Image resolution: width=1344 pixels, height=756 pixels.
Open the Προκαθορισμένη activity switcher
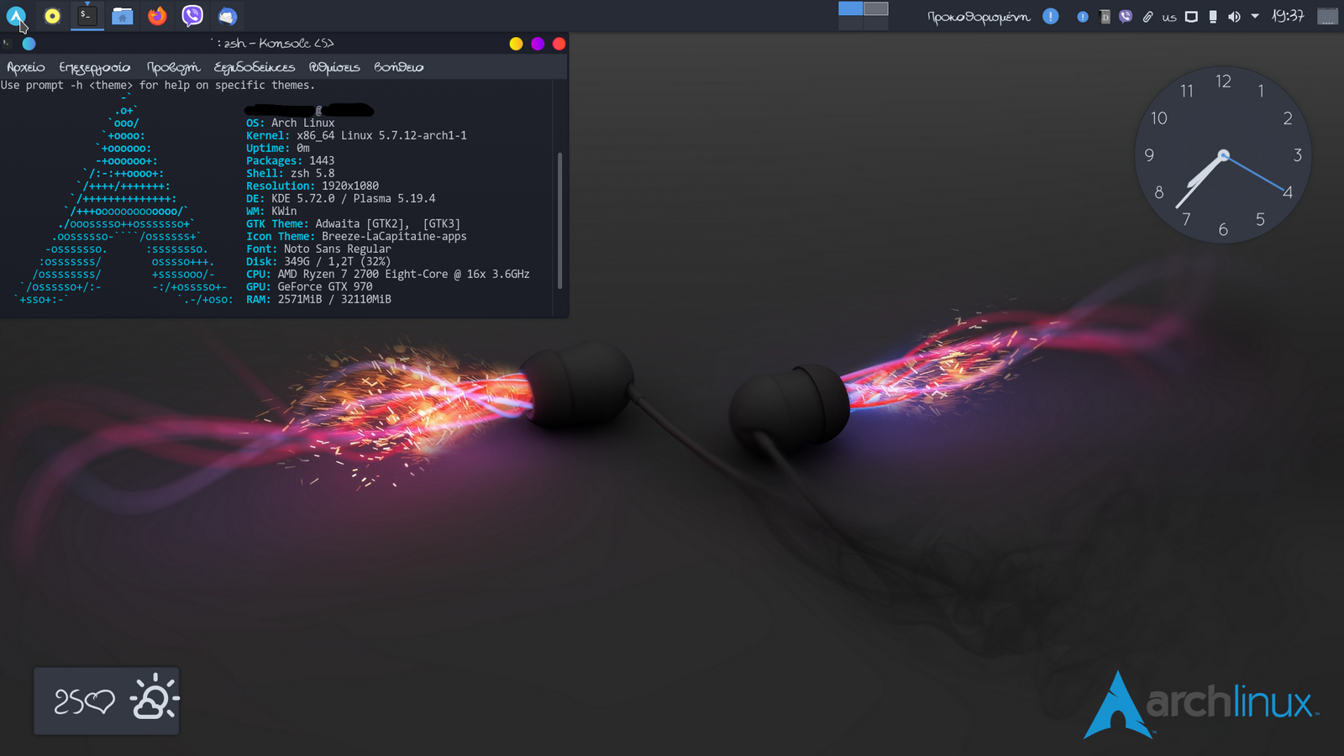point(979,17)
